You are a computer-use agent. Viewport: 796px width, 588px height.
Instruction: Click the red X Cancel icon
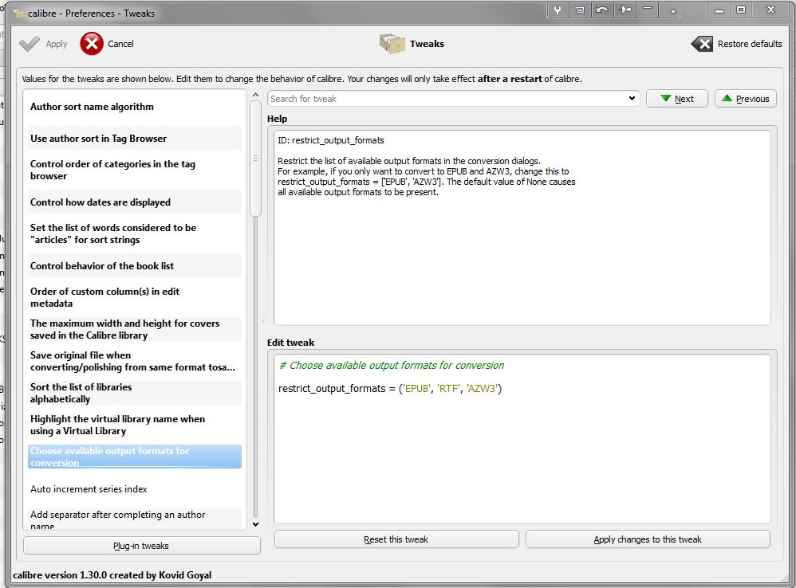[x=92, y=44]
